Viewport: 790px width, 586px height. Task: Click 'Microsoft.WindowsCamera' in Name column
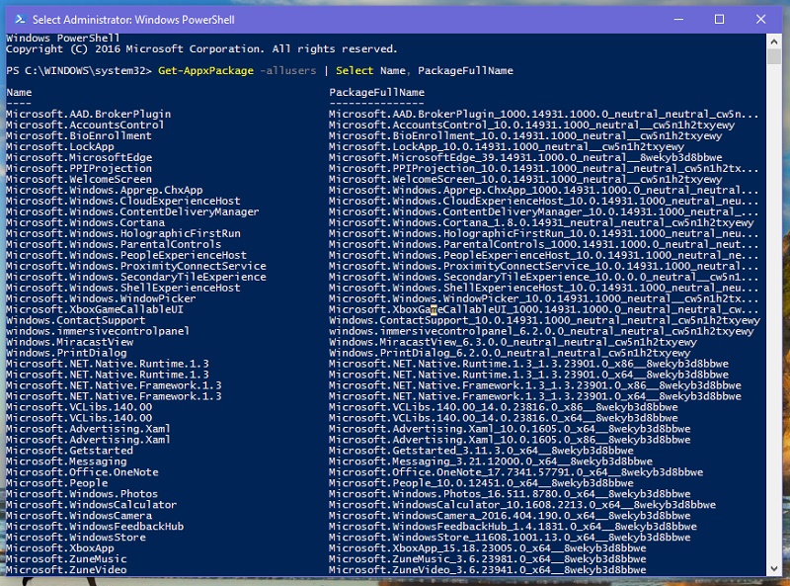79,516
